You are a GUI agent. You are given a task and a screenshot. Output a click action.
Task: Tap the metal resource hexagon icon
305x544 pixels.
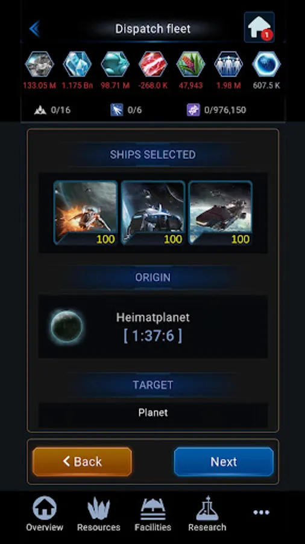coord(39,64)
